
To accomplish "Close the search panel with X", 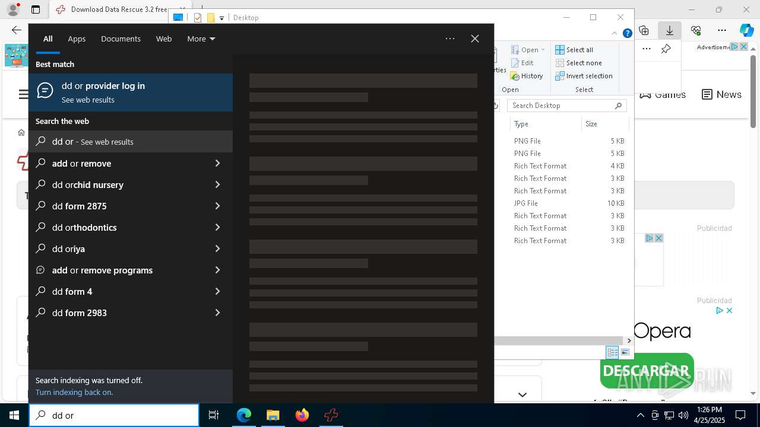I will pos(475,39).
